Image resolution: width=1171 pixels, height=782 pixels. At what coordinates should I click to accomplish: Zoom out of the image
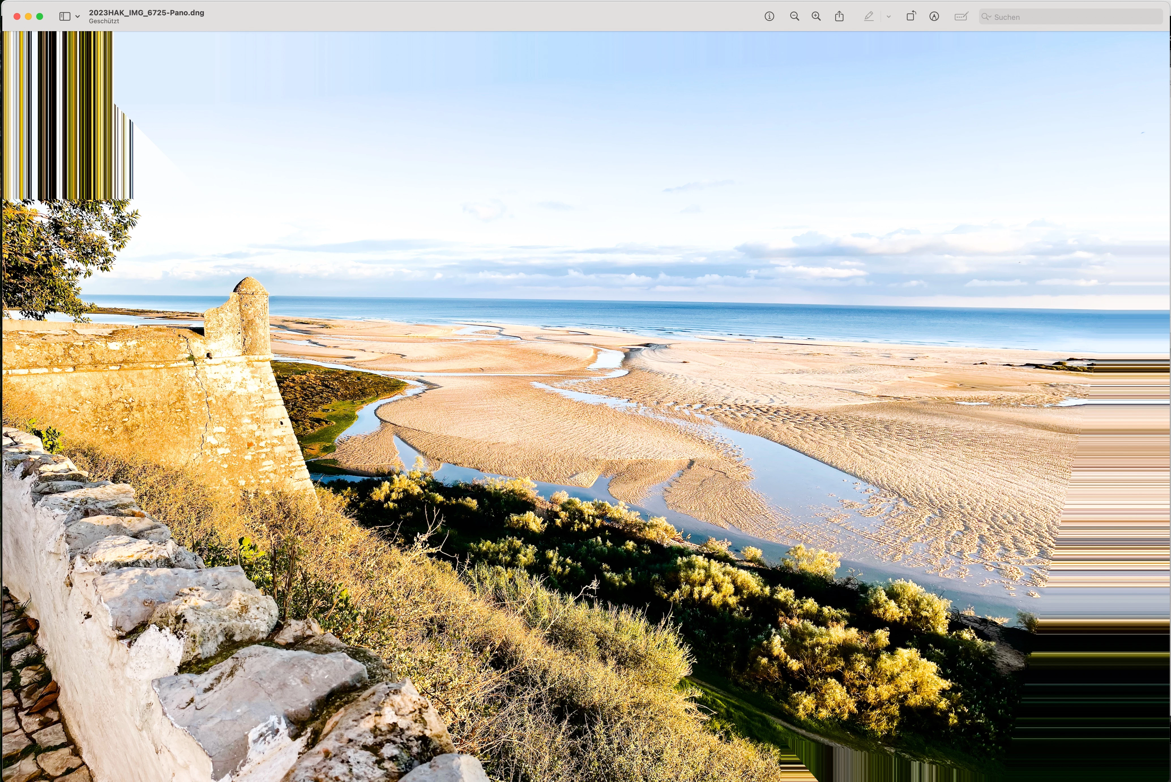794,16
